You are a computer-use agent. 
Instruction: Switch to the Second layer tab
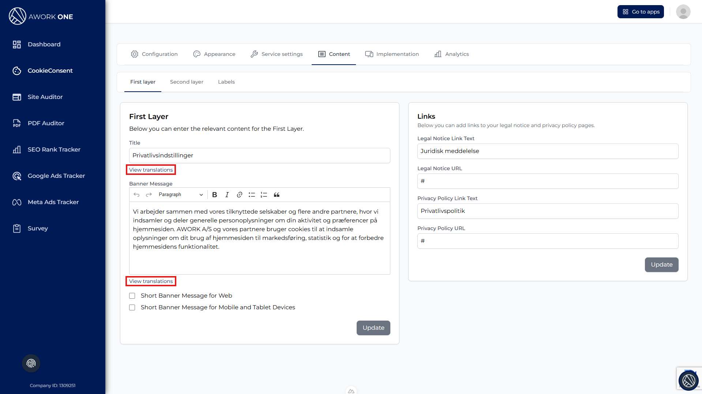coord(187,82)
